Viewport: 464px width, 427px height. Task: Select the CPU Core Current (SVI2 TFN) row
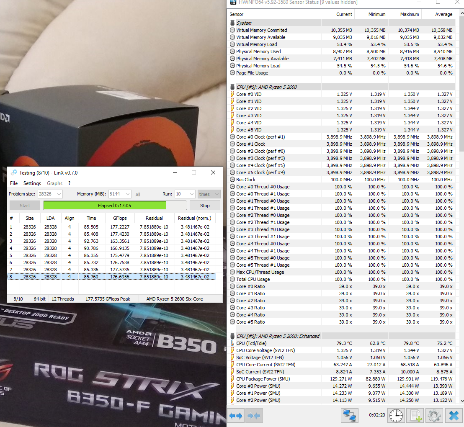pyautogui.click(x=341, y=365)
